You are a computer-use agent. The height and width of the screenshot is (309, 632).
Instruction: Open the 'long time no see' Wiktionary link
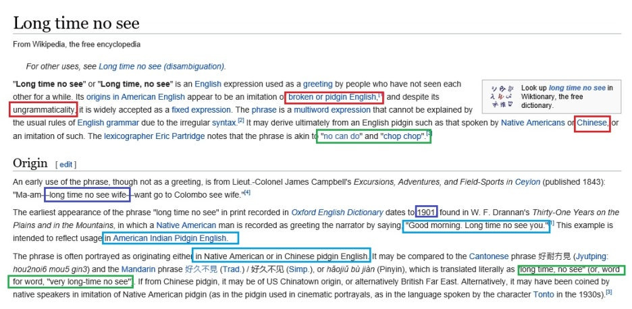577,88
